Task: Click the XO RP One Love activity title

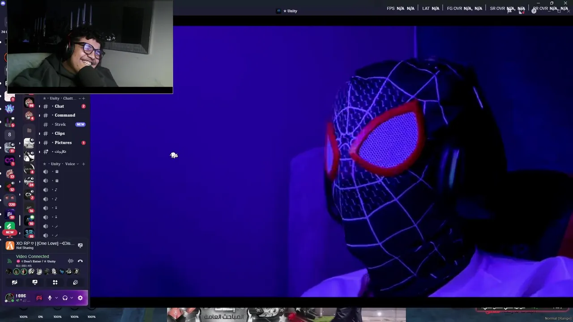Action: coord(45,243)
